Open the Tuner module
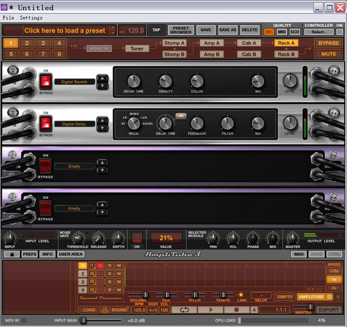Viewport: 347px width, 327px height. [x=137, y=48]
